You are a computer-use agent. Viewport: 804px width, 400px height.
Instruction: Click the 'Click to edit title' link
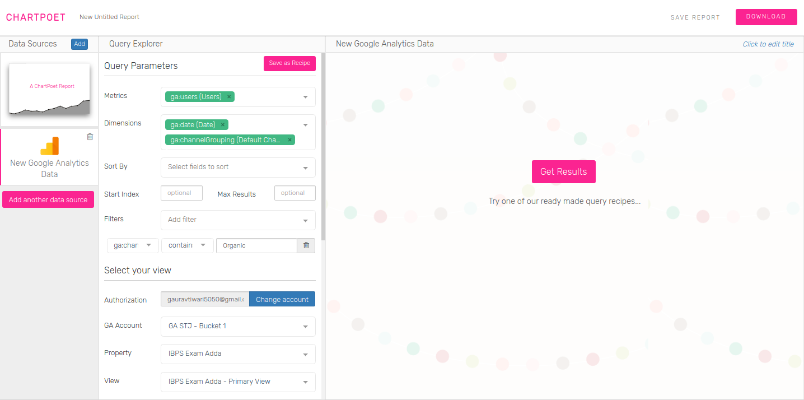(768, 44)
